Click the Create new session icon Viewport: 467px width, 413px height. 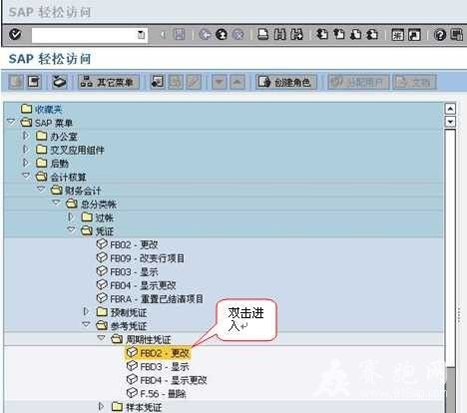point(397,35)
